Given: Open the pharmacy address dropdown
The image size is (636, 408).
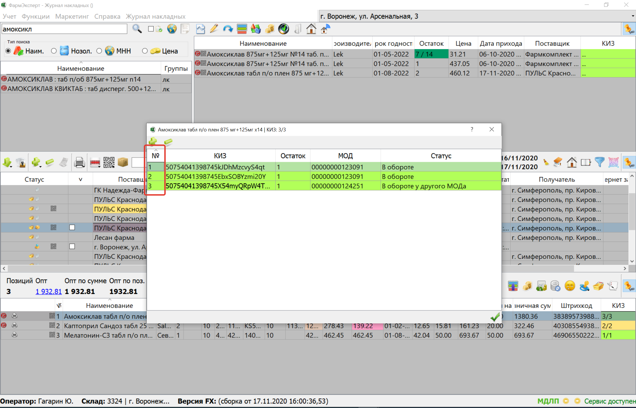Looking at the screenshot, I should pyautogui.click(x=633, y=16).
